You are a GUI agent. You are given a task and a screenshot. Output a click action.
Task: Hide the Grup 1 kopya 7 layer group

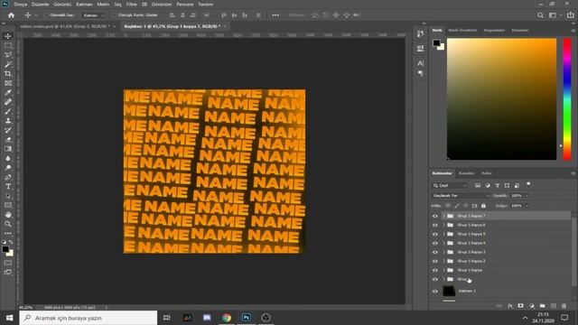pos(435,216)
